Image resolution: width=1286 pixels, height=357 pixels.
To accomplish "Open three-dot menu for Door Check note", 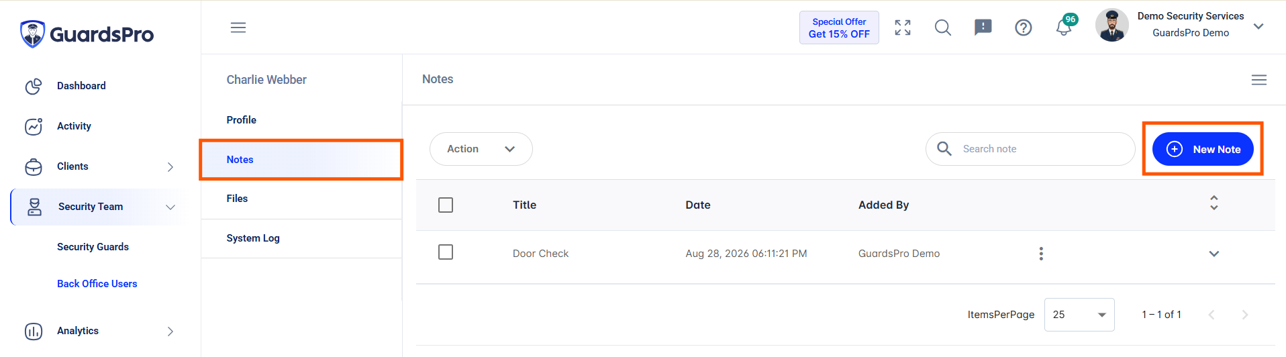I will pos(1041,254).
